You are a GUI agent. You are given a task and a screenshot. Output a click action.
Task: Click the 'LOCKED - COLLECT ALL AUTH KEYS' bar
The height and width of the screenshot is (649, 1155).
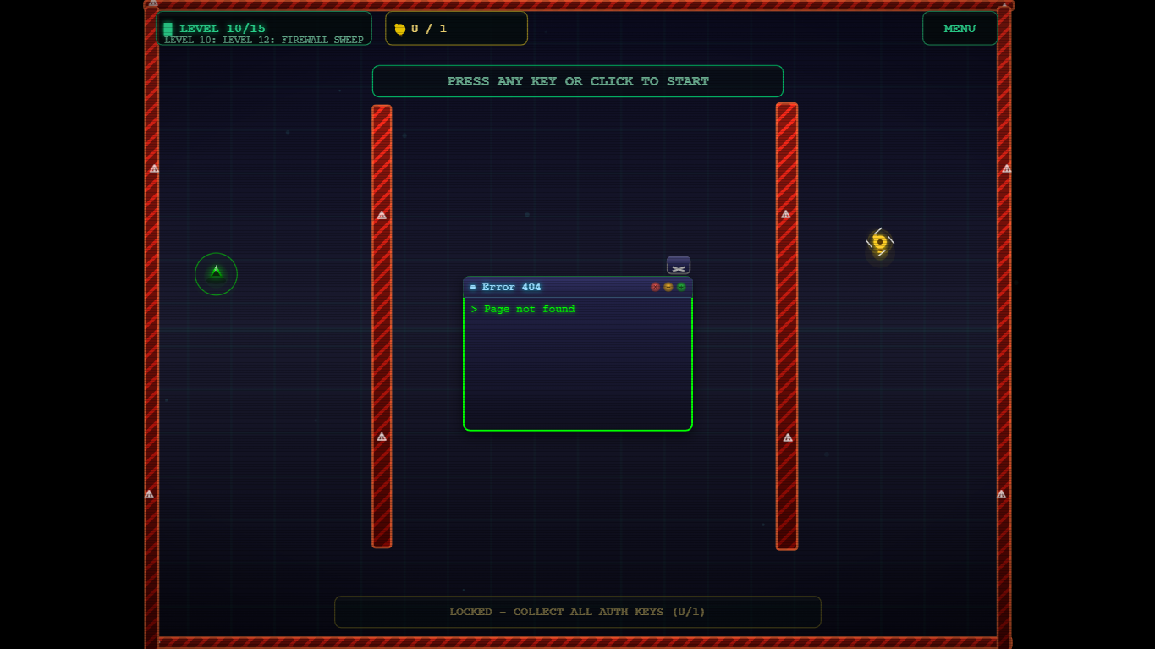pyautogui.click(x=578, y=612)
